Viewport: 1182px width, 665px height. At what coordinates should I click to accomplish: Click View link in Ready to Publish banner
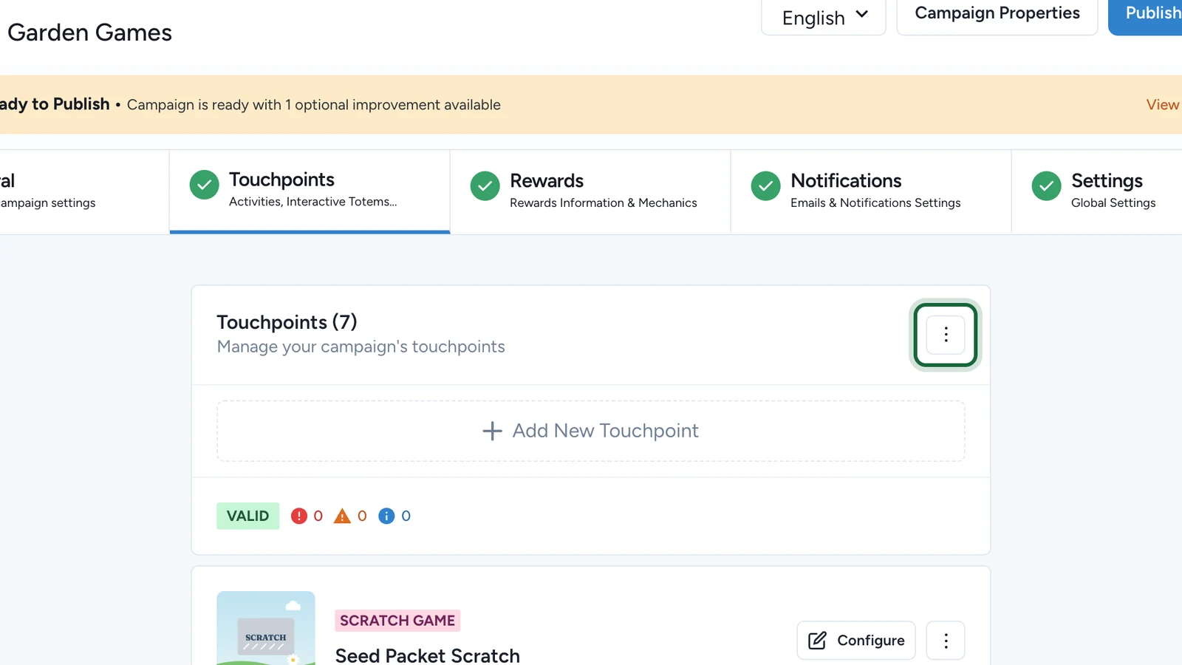(1163, 105)
